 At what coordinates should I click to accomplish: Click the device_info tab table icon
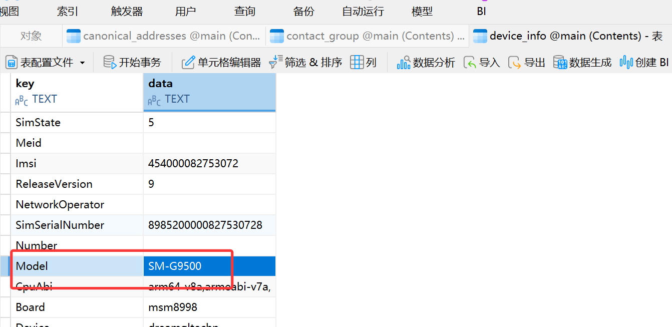click(480, 36)
